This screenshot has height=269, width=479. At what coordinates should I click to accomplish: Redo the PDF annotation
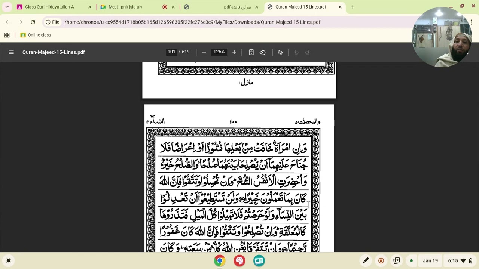pyautogui.click(x=308, y=52)
